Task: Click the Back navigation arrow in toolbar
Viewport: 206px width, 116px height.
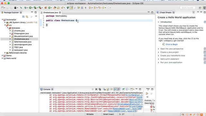Action: [x=103, y=8]
